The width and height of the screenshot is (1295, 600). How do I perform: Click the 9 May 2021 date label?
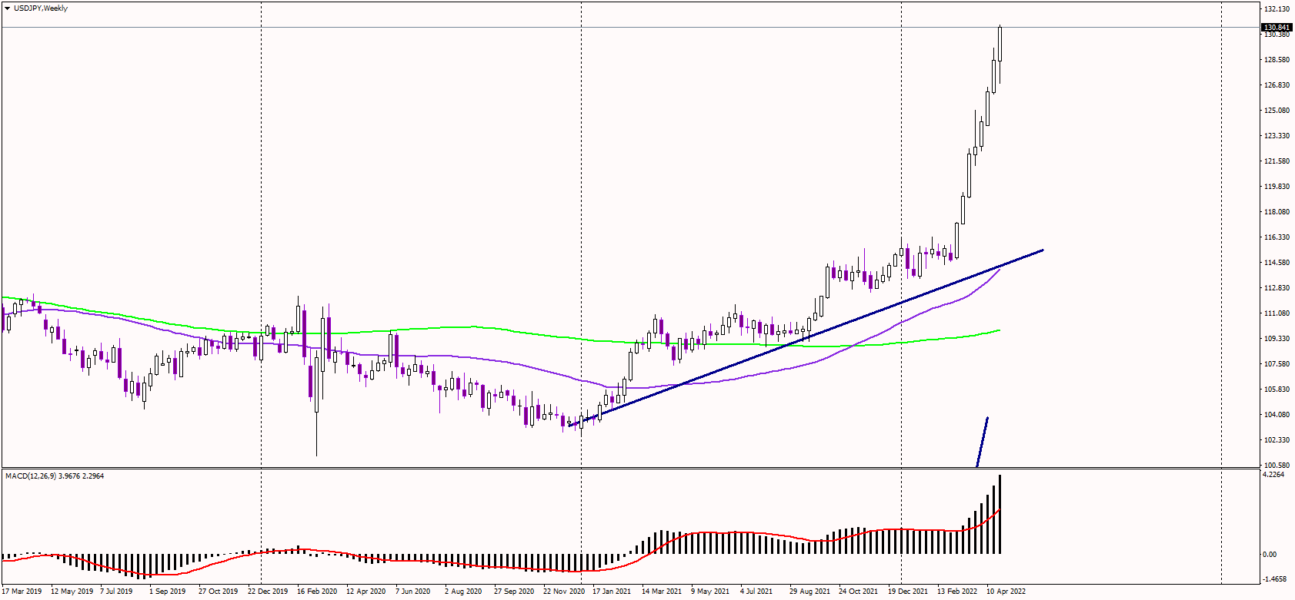click(x=710, y=592)
